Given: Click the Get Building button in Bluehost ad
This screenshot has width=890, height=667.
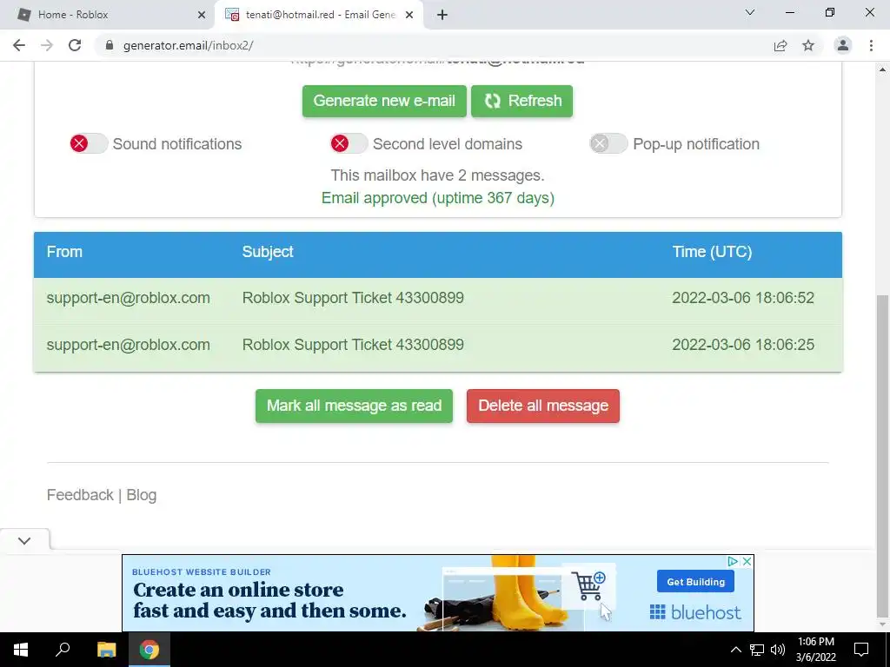Looking at the screenshot, I should pos(695,582).
